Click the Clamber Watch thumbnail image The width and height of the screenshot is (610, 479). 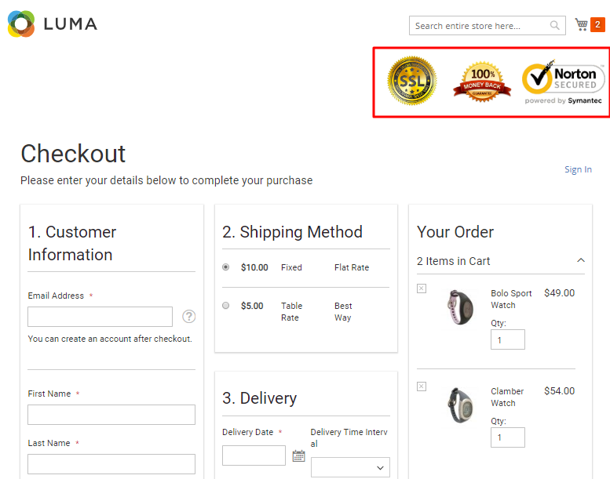point(458,404)
